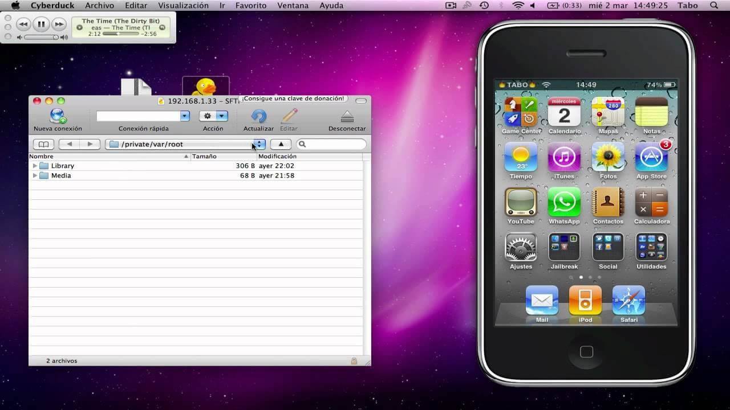Open the Editar menu in menu bar
This screenshot has width=730, height=410.
(x=136, y=5)
